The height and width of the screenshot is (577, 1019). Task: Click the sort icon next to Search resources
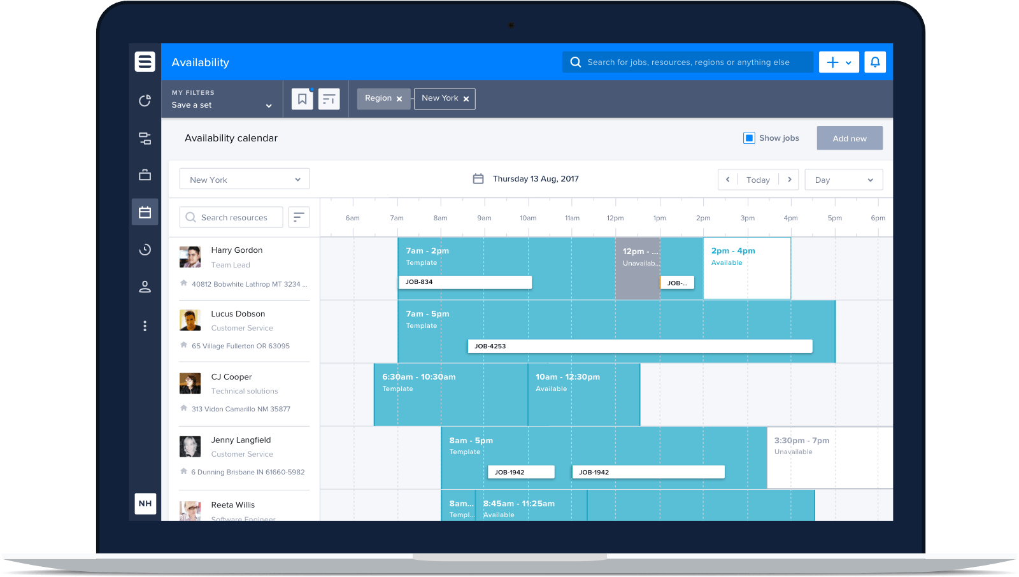click(x=299, y=217)
